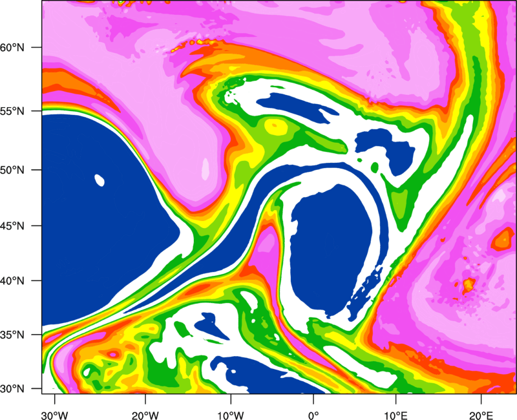Click the 0° longitude label
Image resolution: width=517 pixels, height=420 pixels.
click(313, 415)
